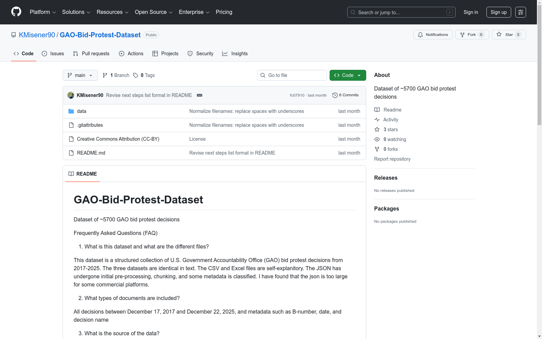542x339 pixels.
Task: Open the Platform menu
Action: pyautogui.click(x=43, y=12)
